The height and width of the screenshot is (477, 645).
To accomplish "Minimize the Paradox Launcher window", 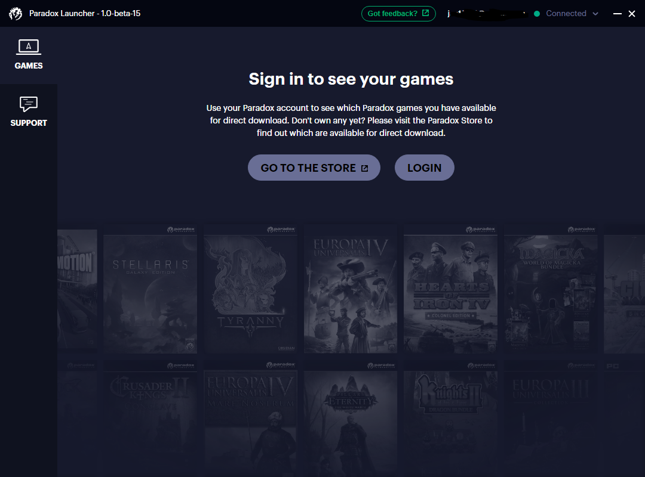I will [x=618, y=14].
